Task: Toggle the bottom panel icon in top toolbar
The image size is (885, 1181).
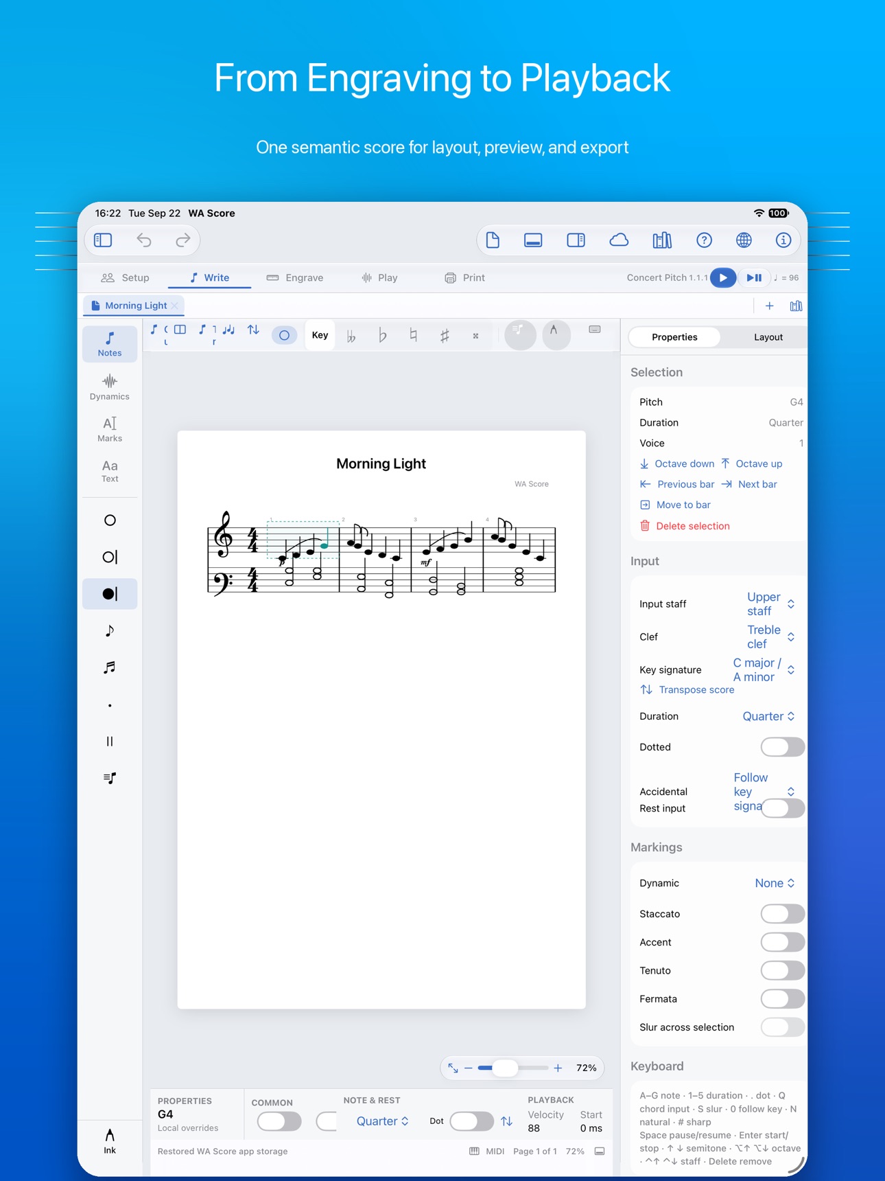Action: pos(533,240)
